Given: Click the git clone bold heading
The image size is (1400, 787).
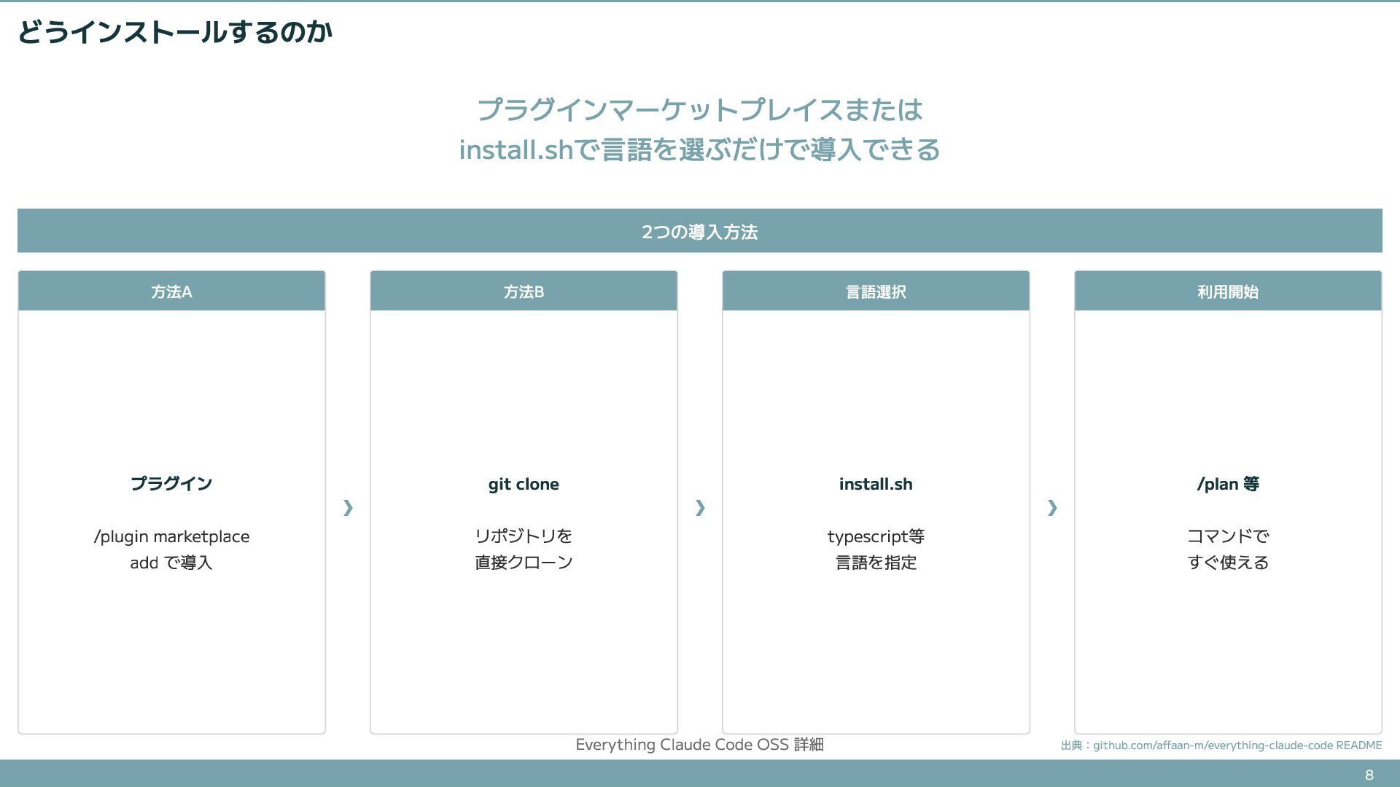Looking at the screenshot, I should click(524, 485).
